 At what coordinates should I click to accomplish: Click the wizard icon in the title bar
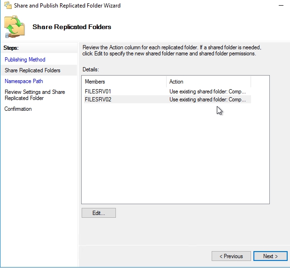[7, 6]
